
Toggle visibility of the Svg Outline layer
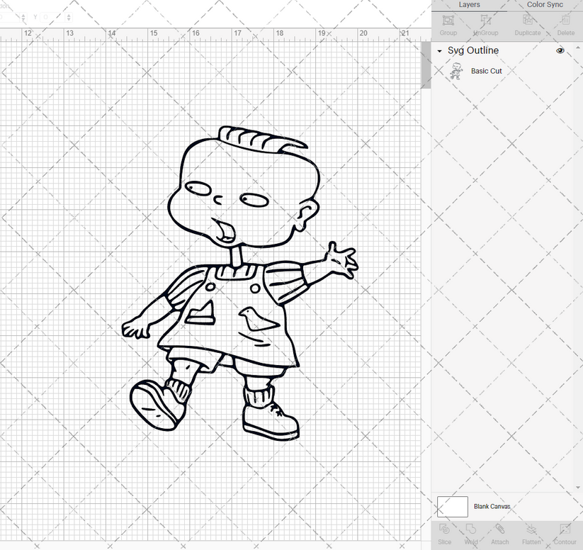560,51
